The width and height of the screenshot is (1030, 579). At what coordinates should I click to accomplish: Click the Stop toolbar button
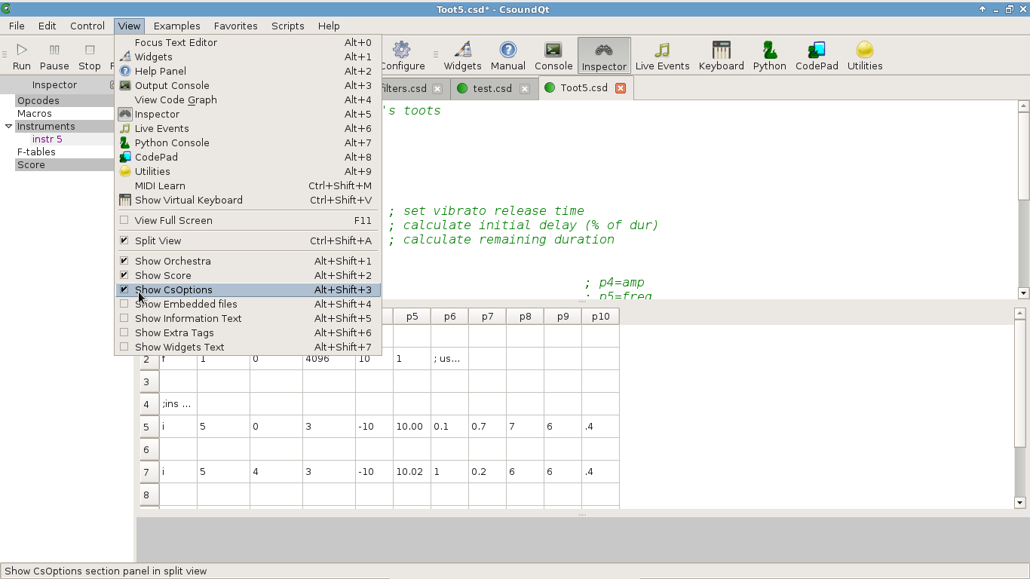pyautogui.click(x=90, y=57)
